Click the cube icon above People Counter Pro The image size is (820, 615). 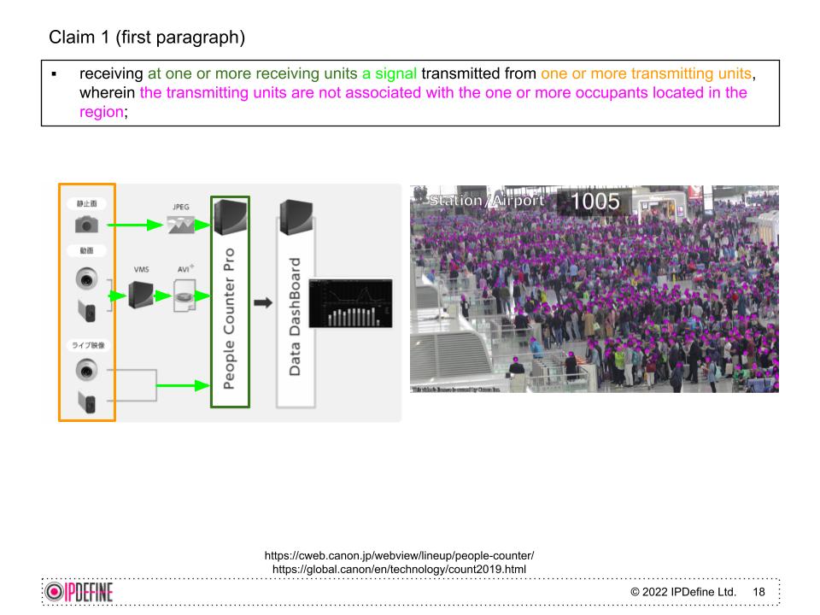230,216
